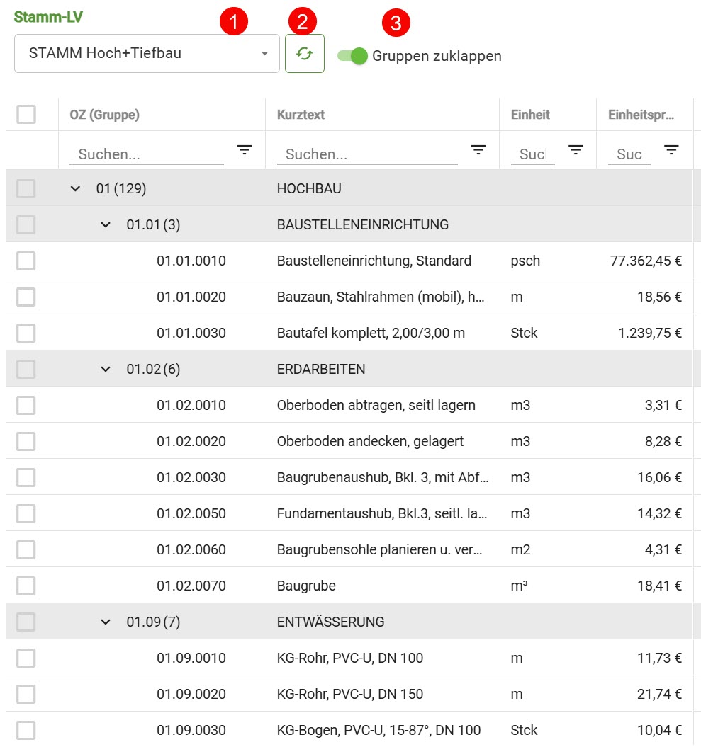
Task: Check the select-all checkbox in header
Action: click(x=26, y=115)
